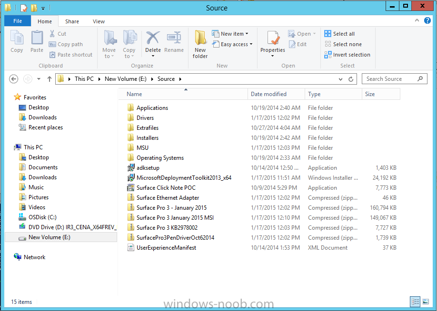Image resolution: width=437 pixels, height=311 pixels.
Task: Open the recent locations dropdown arrow
Action: click(39, 79)
